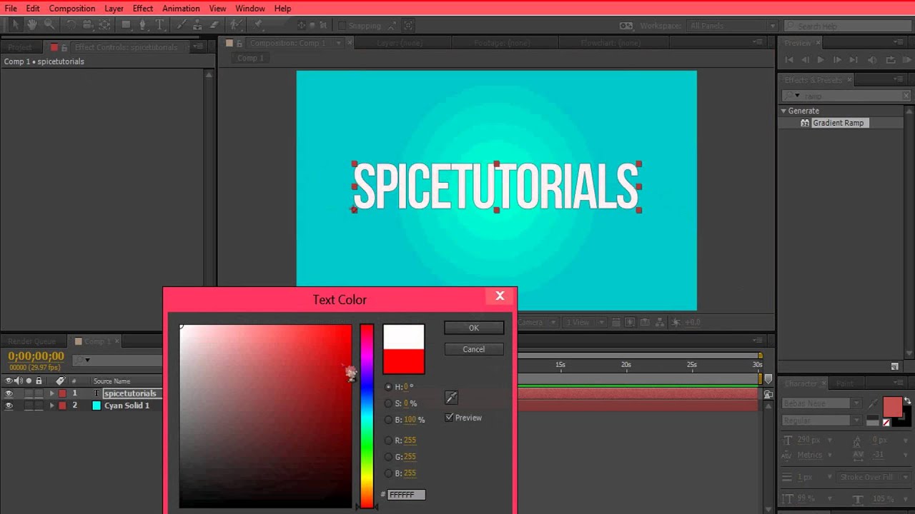Select the Rectangle shape tool
Image resolution: width=915 pixels, height=514 pixels.
[x=126, y=25]
